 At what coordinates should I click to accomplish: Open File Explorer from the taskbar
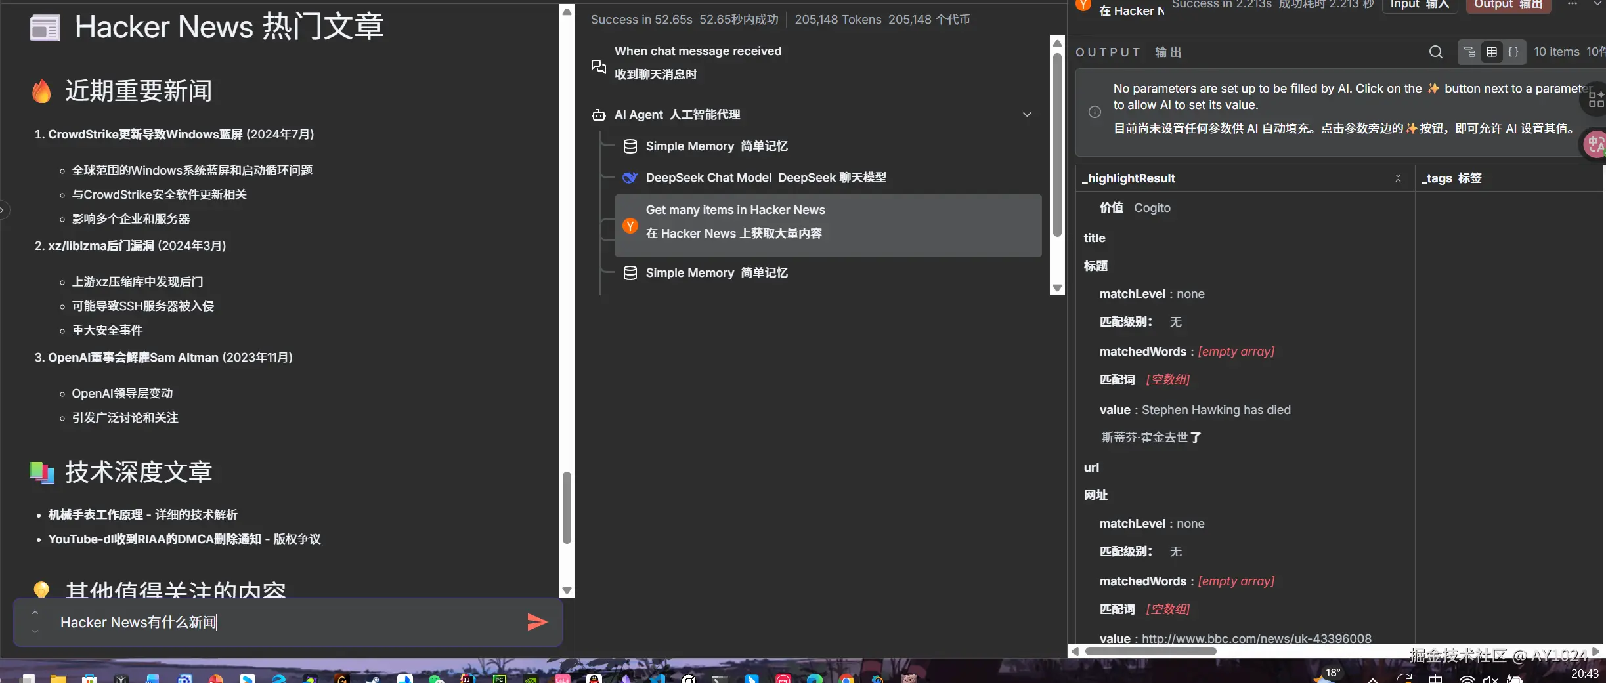58,679
